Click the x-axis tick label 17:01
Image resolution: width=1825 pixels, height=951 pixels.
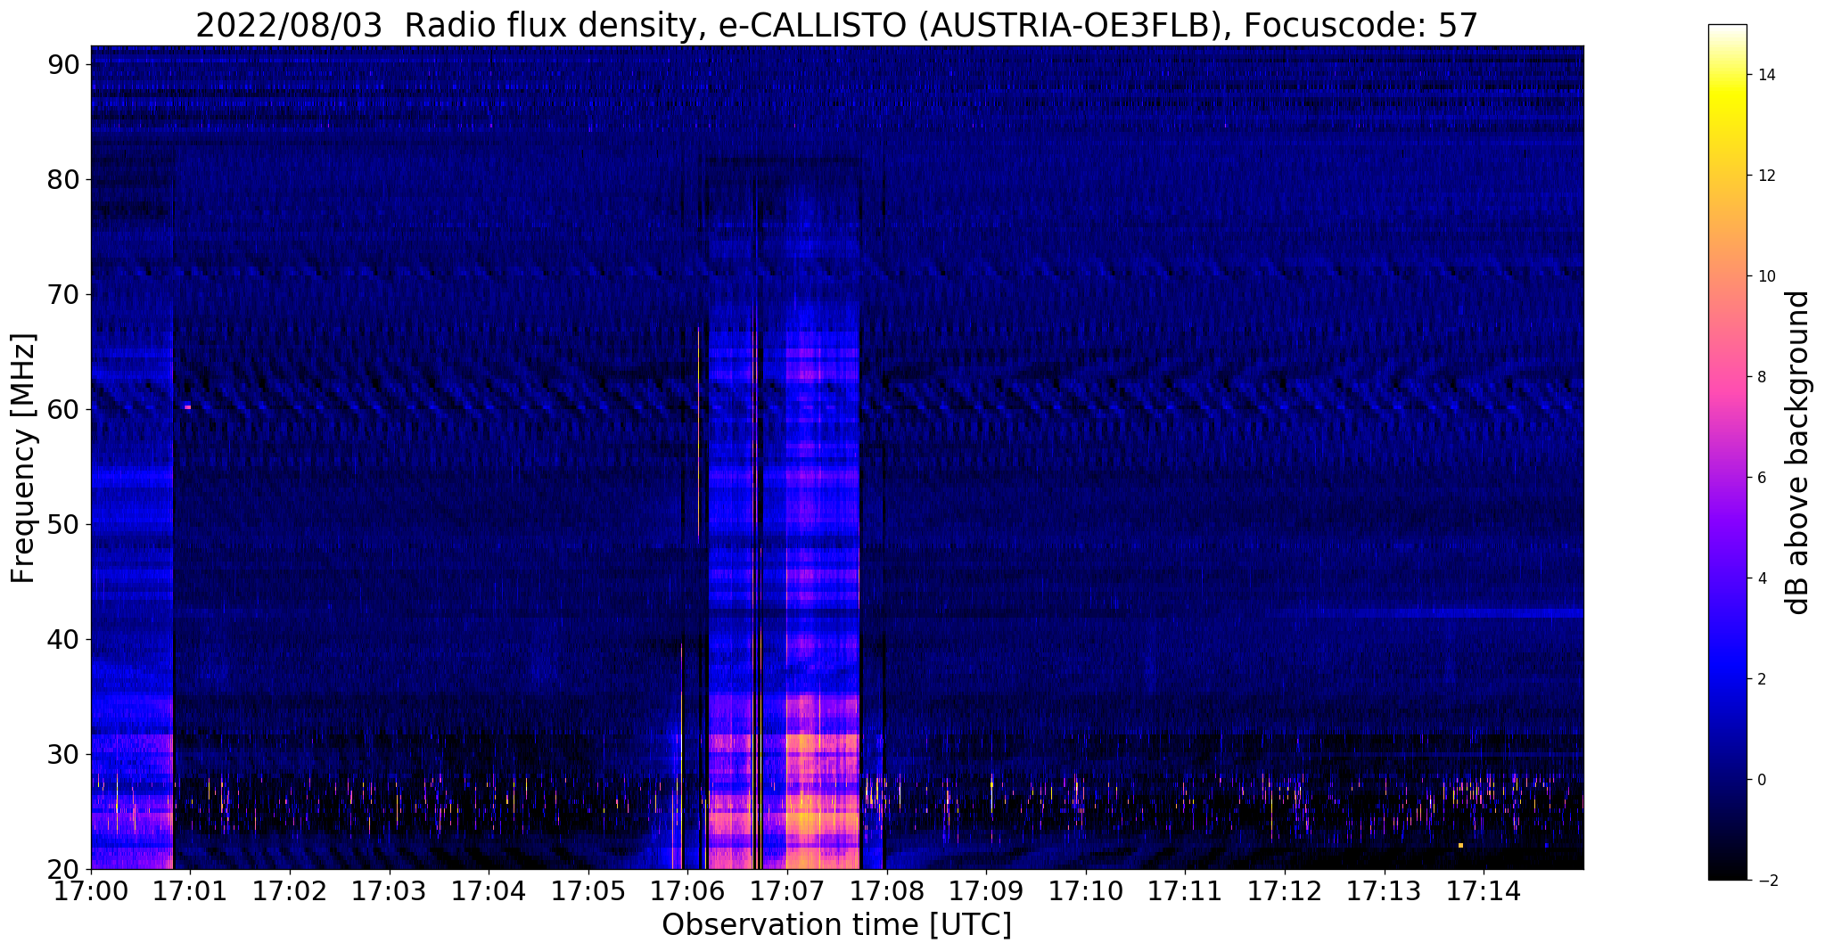tap(190, 890)
